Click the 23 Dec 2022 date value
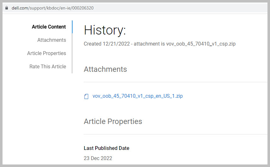This screenshot has height=167, width=270. point(98,158)
